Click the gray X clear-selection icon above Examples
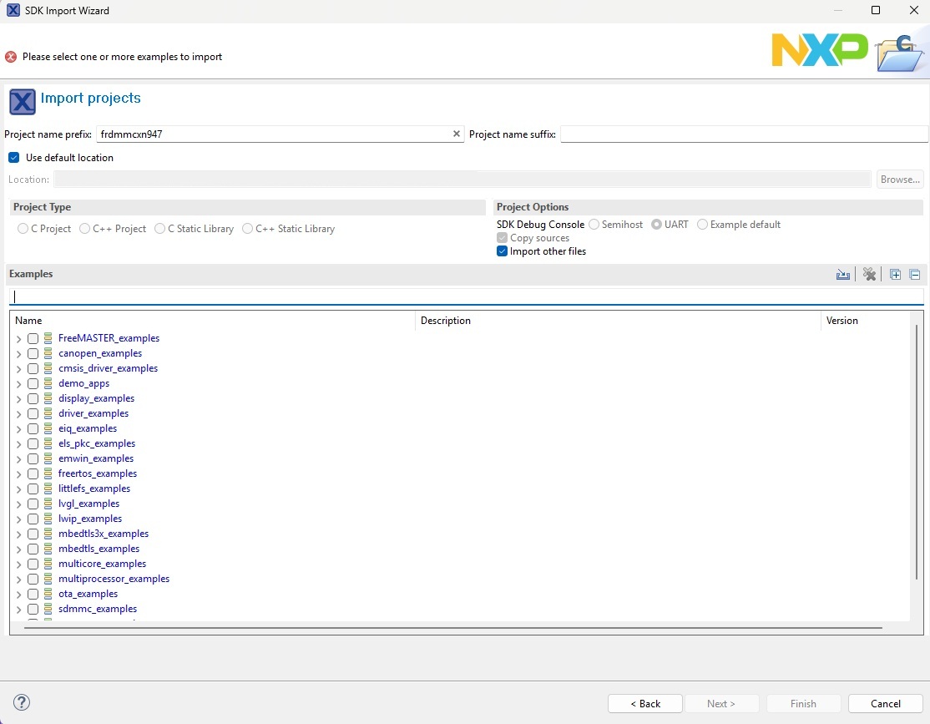 pyautogui.click(x=870, y=274)
